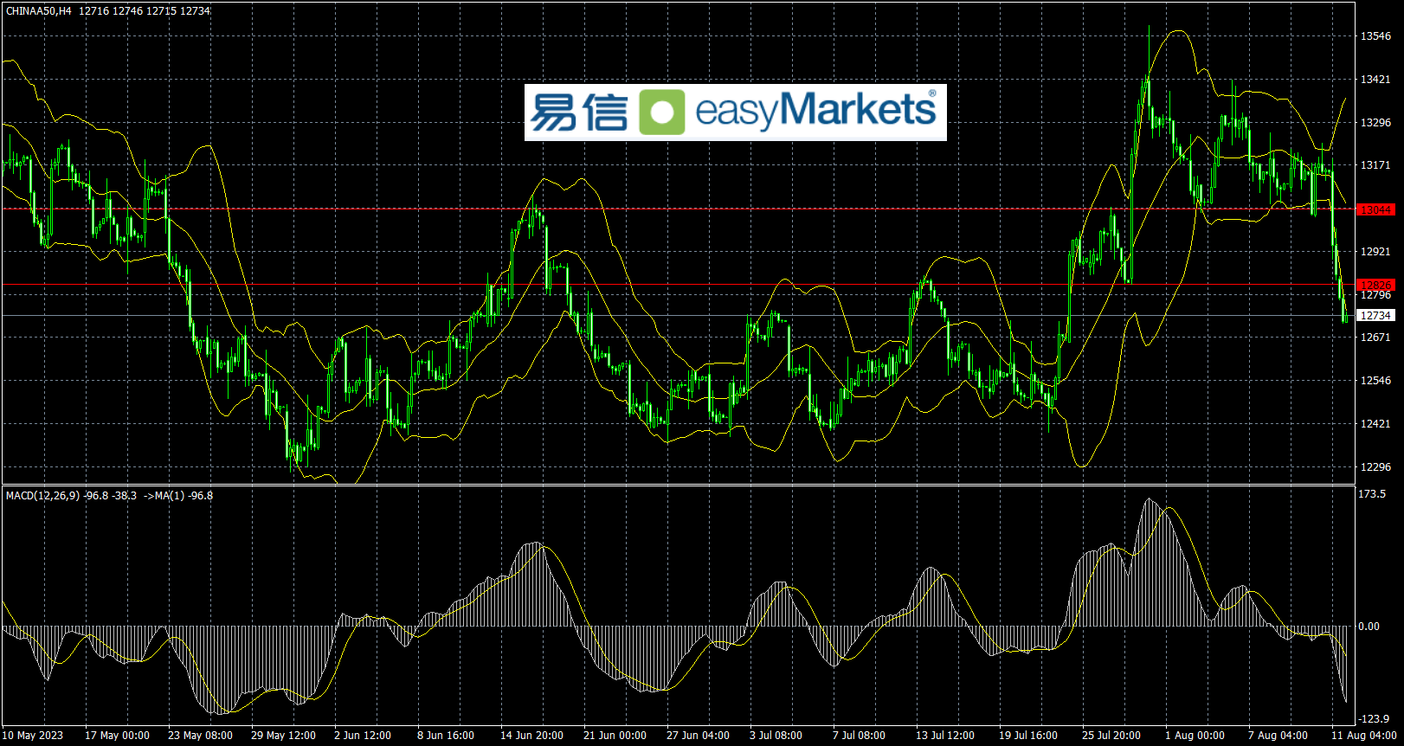Select the red 12826 level price tag

tap(1375, 285)
